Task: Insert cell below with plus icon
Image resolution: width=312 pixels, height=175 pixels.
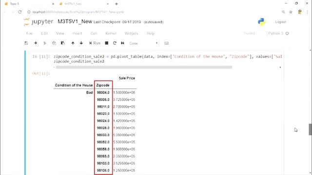Action: (x=36, y=43)
